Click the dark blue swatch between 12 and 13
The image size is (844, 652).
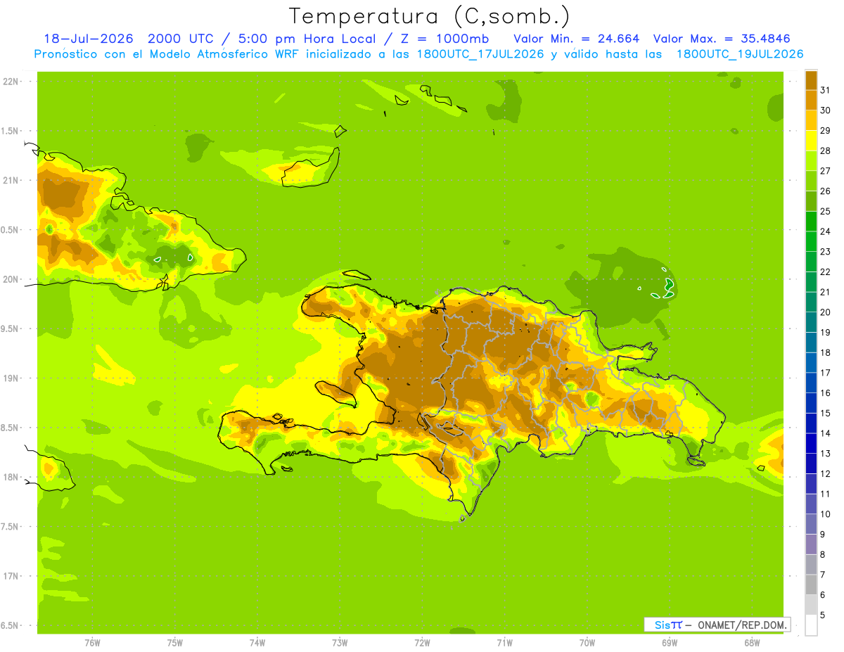[811, 464]
